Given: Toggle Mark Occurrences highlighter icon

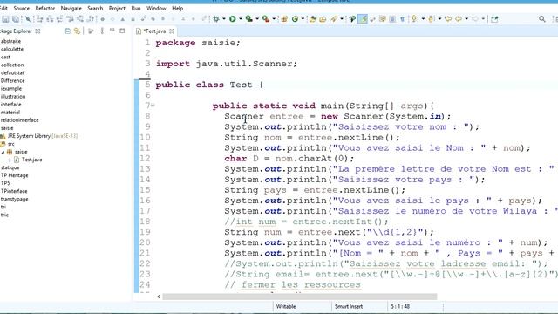Looking at the screenshot, I should pos(363,19).
